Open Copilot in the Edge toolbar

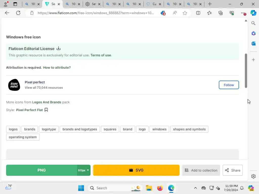point(253,13)
